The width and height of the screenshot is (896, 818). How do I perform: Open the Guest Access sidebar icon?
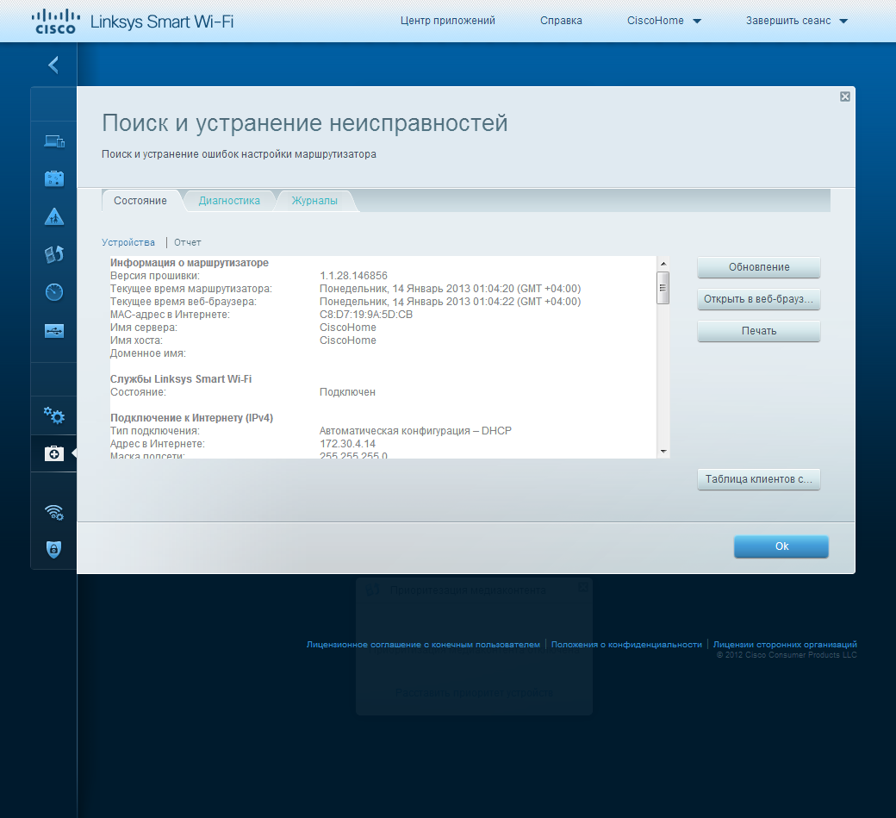(x=54, y=179)
